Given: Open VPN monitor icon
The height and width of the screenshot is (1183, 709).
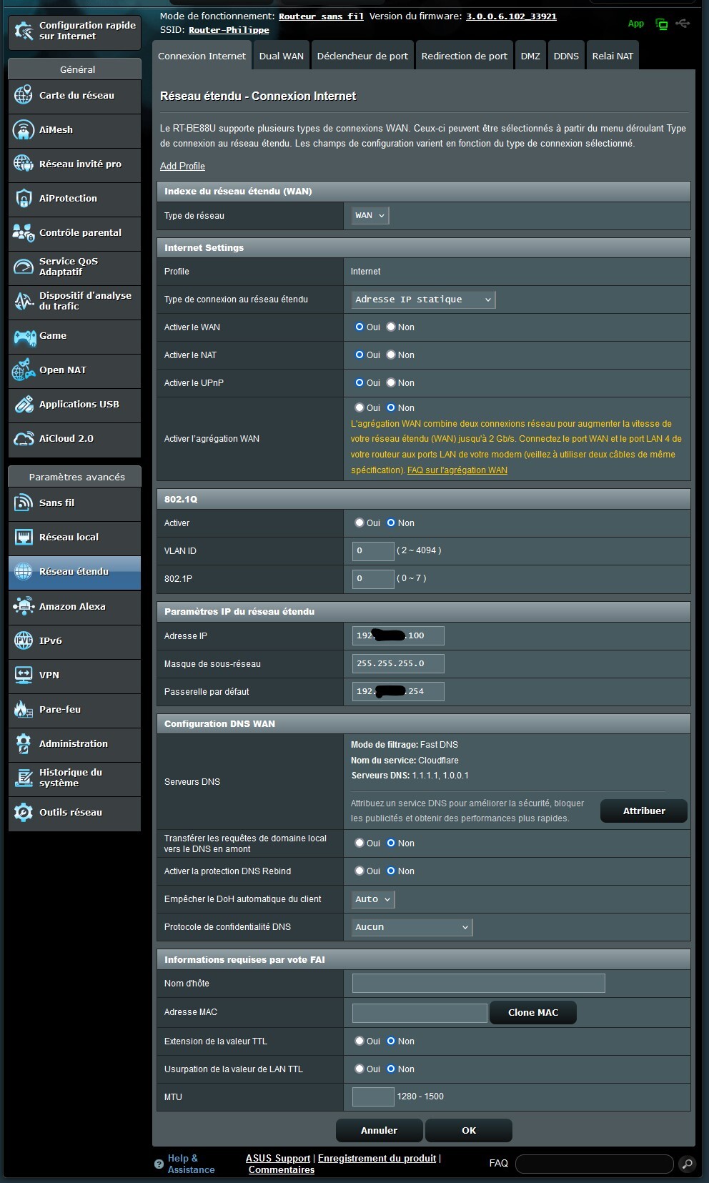Looking at the screenshot, I should coord(24,675).
